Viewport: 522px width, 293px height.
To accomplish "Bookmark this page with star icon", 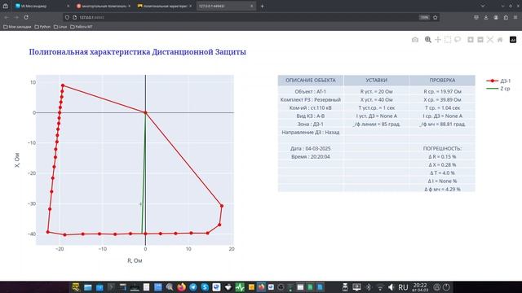I will (x=435, y=17).
